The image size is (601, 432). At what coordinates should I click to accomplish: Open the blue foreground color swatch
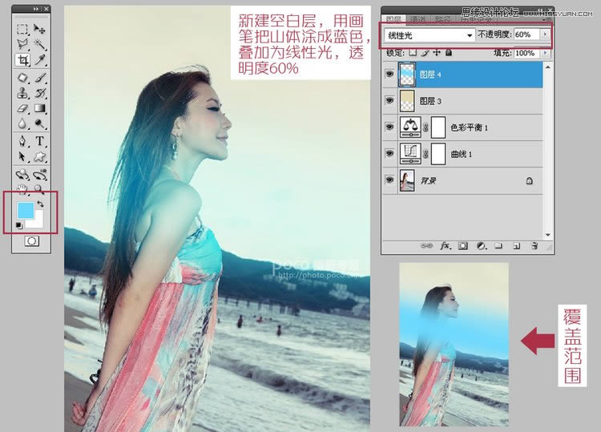tap(25, 211)
